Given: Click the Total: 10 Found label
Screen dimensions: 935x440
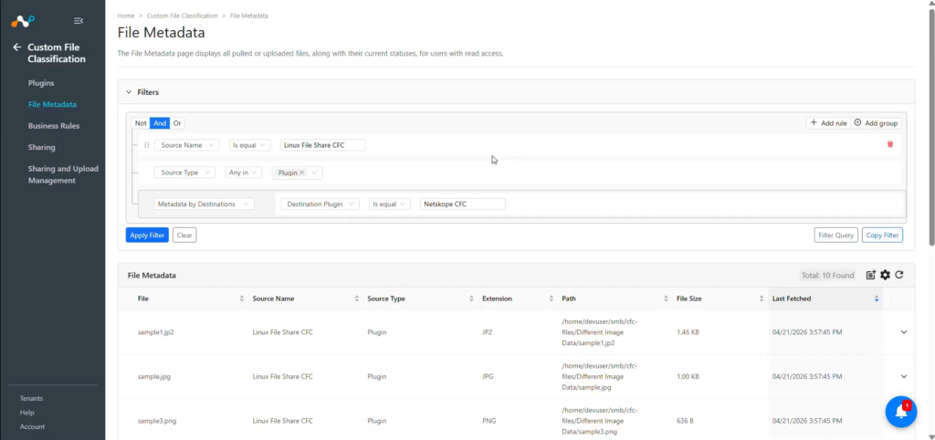Looking at the screenshot, I should click(827, 276).
